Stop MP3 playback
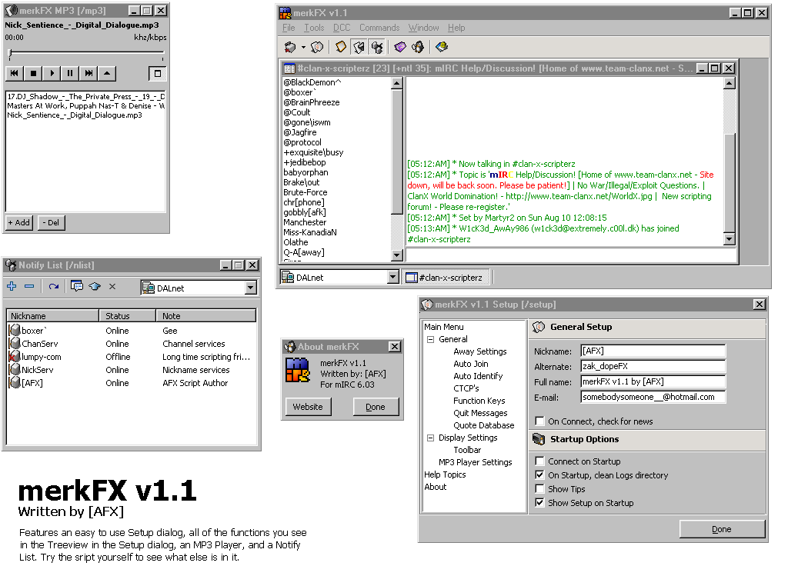788x566 pixels. coord(33,73)
